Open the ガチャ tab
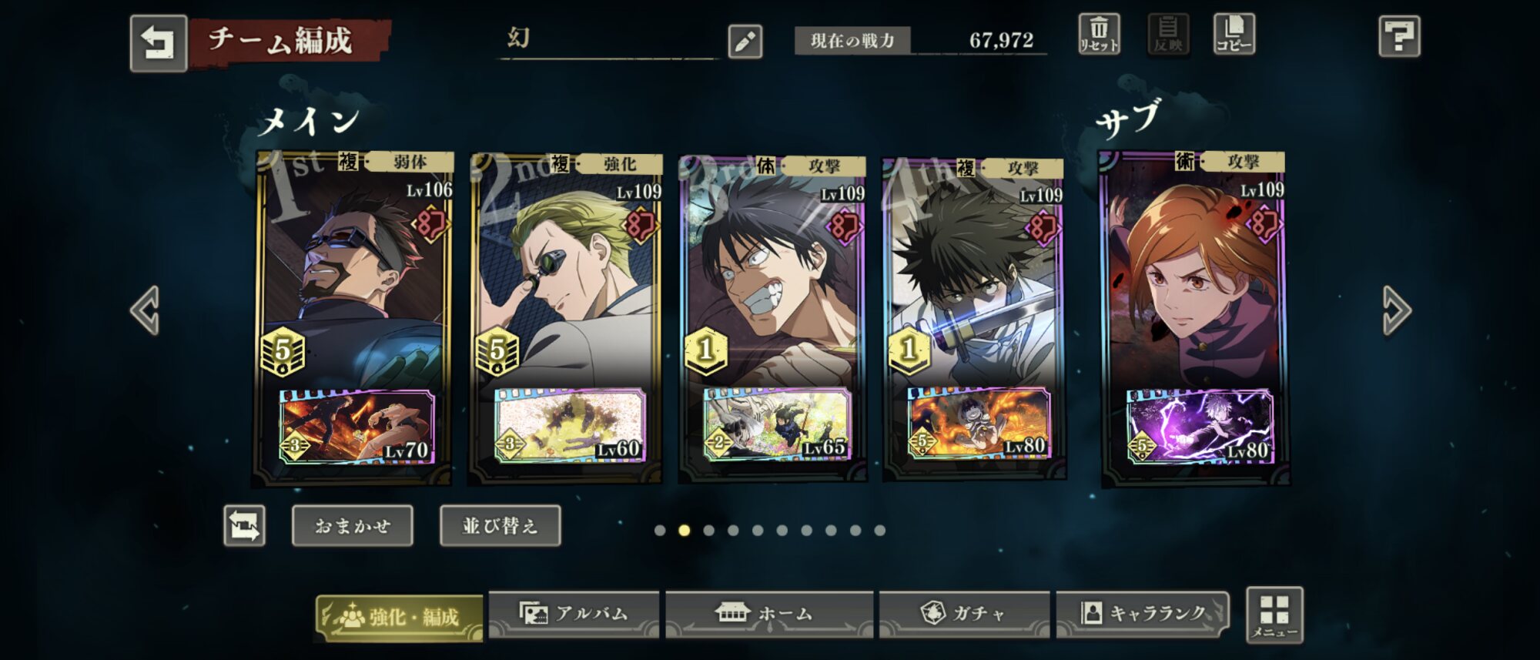The image size is (1540, 660). [964, 615]
